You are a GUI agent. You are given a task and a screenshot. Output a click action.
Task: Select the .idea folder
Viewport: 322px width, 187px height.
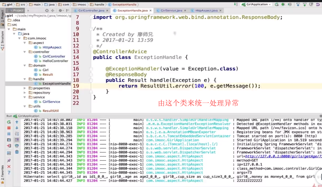[x=14, y=20]
